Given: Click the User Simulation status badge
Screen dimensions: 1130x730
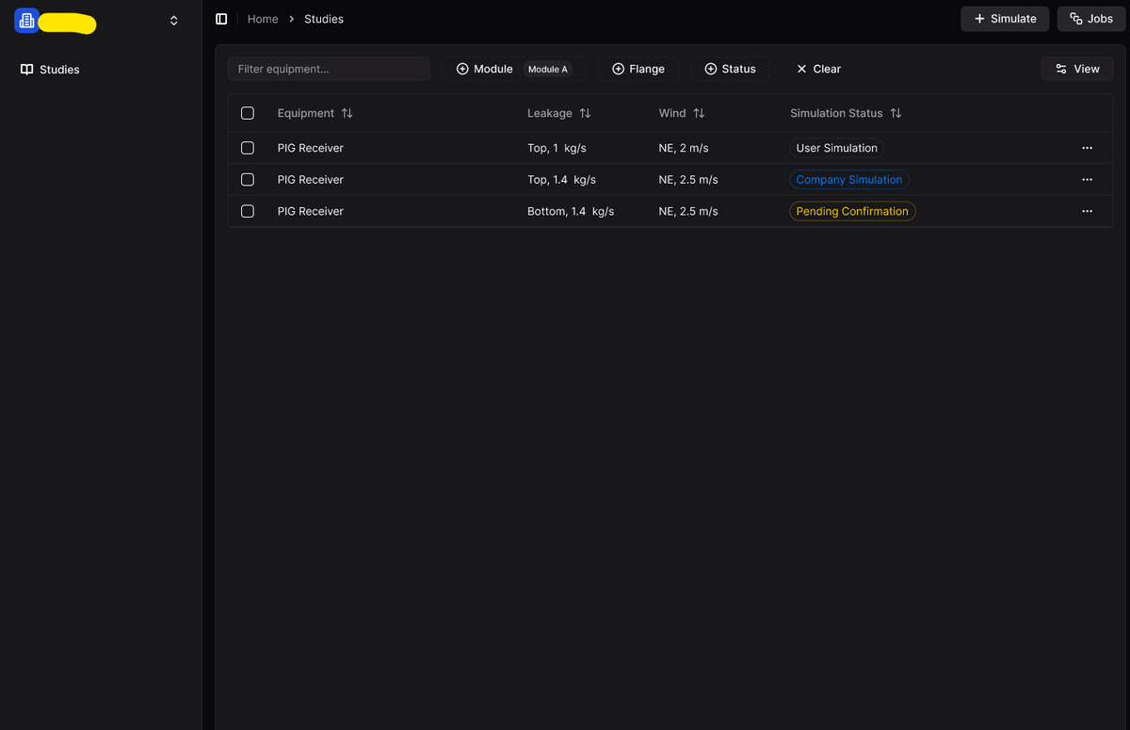Looking at the screenshot, I should [836, 148].
